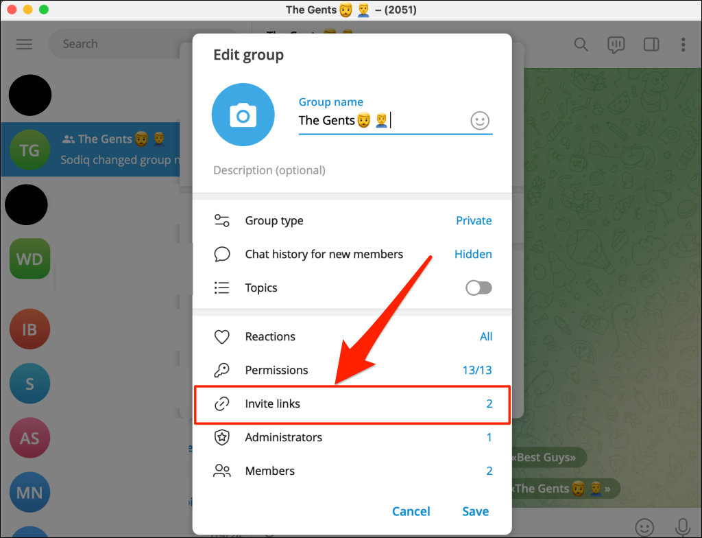Toggle the side panel icon in header
Image resolution: width=702 pixels, height=538 pixels.
coord(651,45)
